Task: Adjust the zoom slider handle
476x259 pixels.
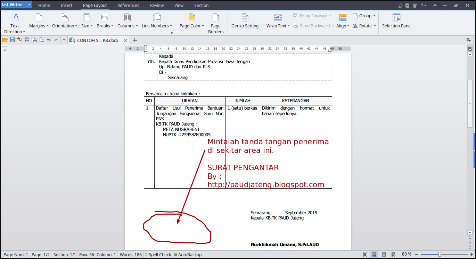Action: click(x=440, y=254)
